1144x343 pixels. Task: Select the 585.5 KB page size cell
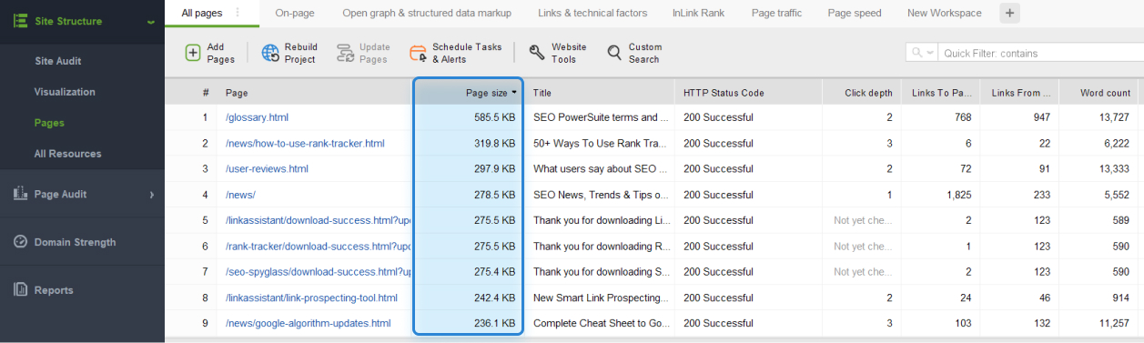[x=494, y=117]
